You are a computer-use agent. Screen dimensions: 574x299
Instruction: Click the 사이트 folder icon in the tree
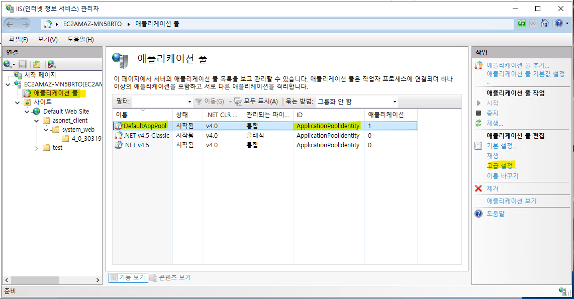(27, 102)
